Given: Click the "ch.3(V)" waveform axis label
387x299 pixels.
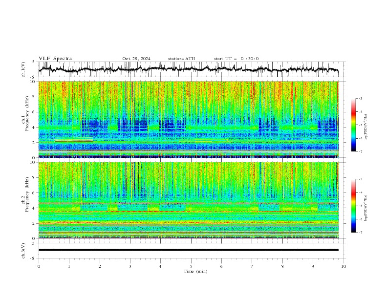Looking at the screenshot, I should pyautogui.click(x=23, y=251).
